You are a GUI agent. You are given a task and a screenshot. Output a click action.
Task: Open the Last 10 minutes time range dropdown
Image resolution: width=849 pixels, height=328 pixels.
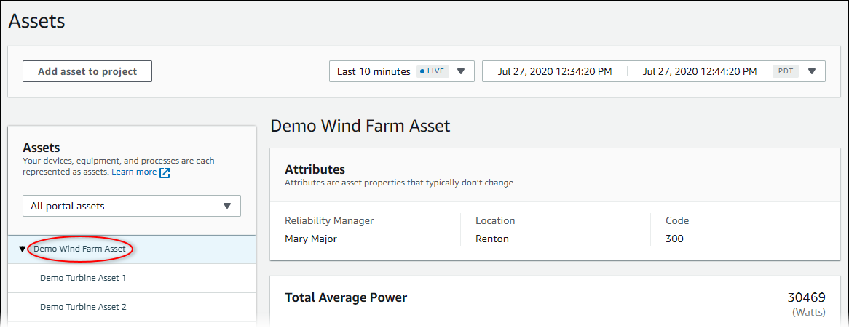click(x=374, y=71)
